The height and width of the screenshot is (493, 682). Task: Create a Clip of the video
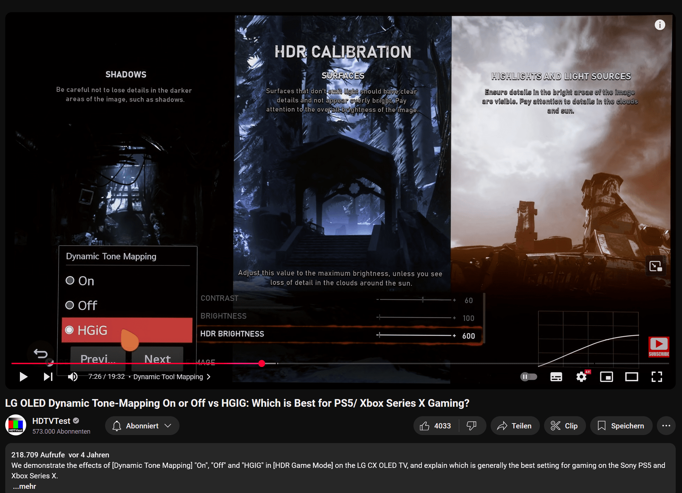pyautogui.click(x=565, y=426)
